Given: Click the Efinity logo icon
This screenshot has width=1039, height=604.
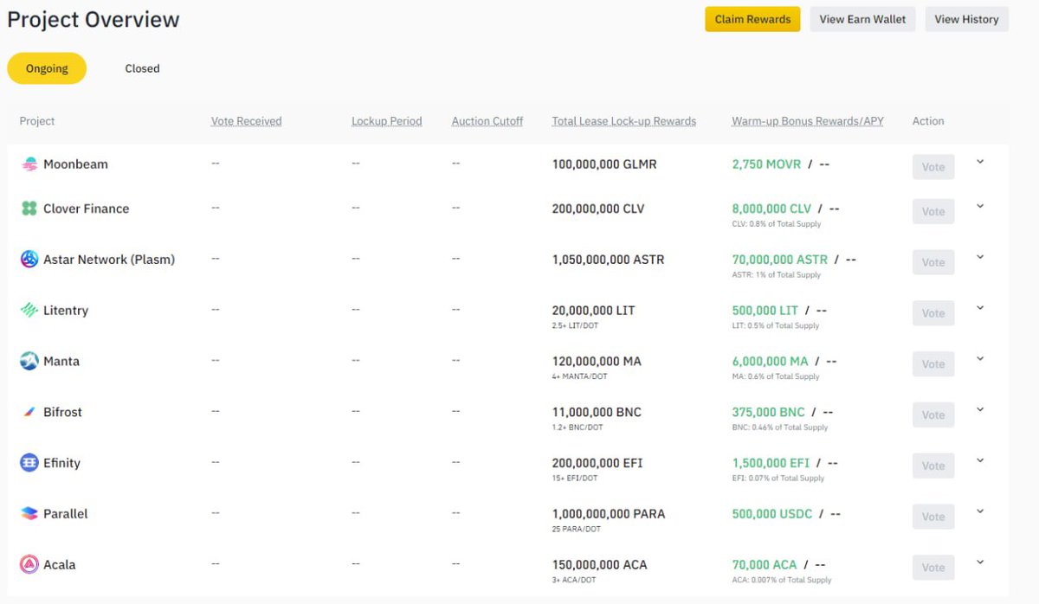Looking at the screenshot, I should 29,463.
